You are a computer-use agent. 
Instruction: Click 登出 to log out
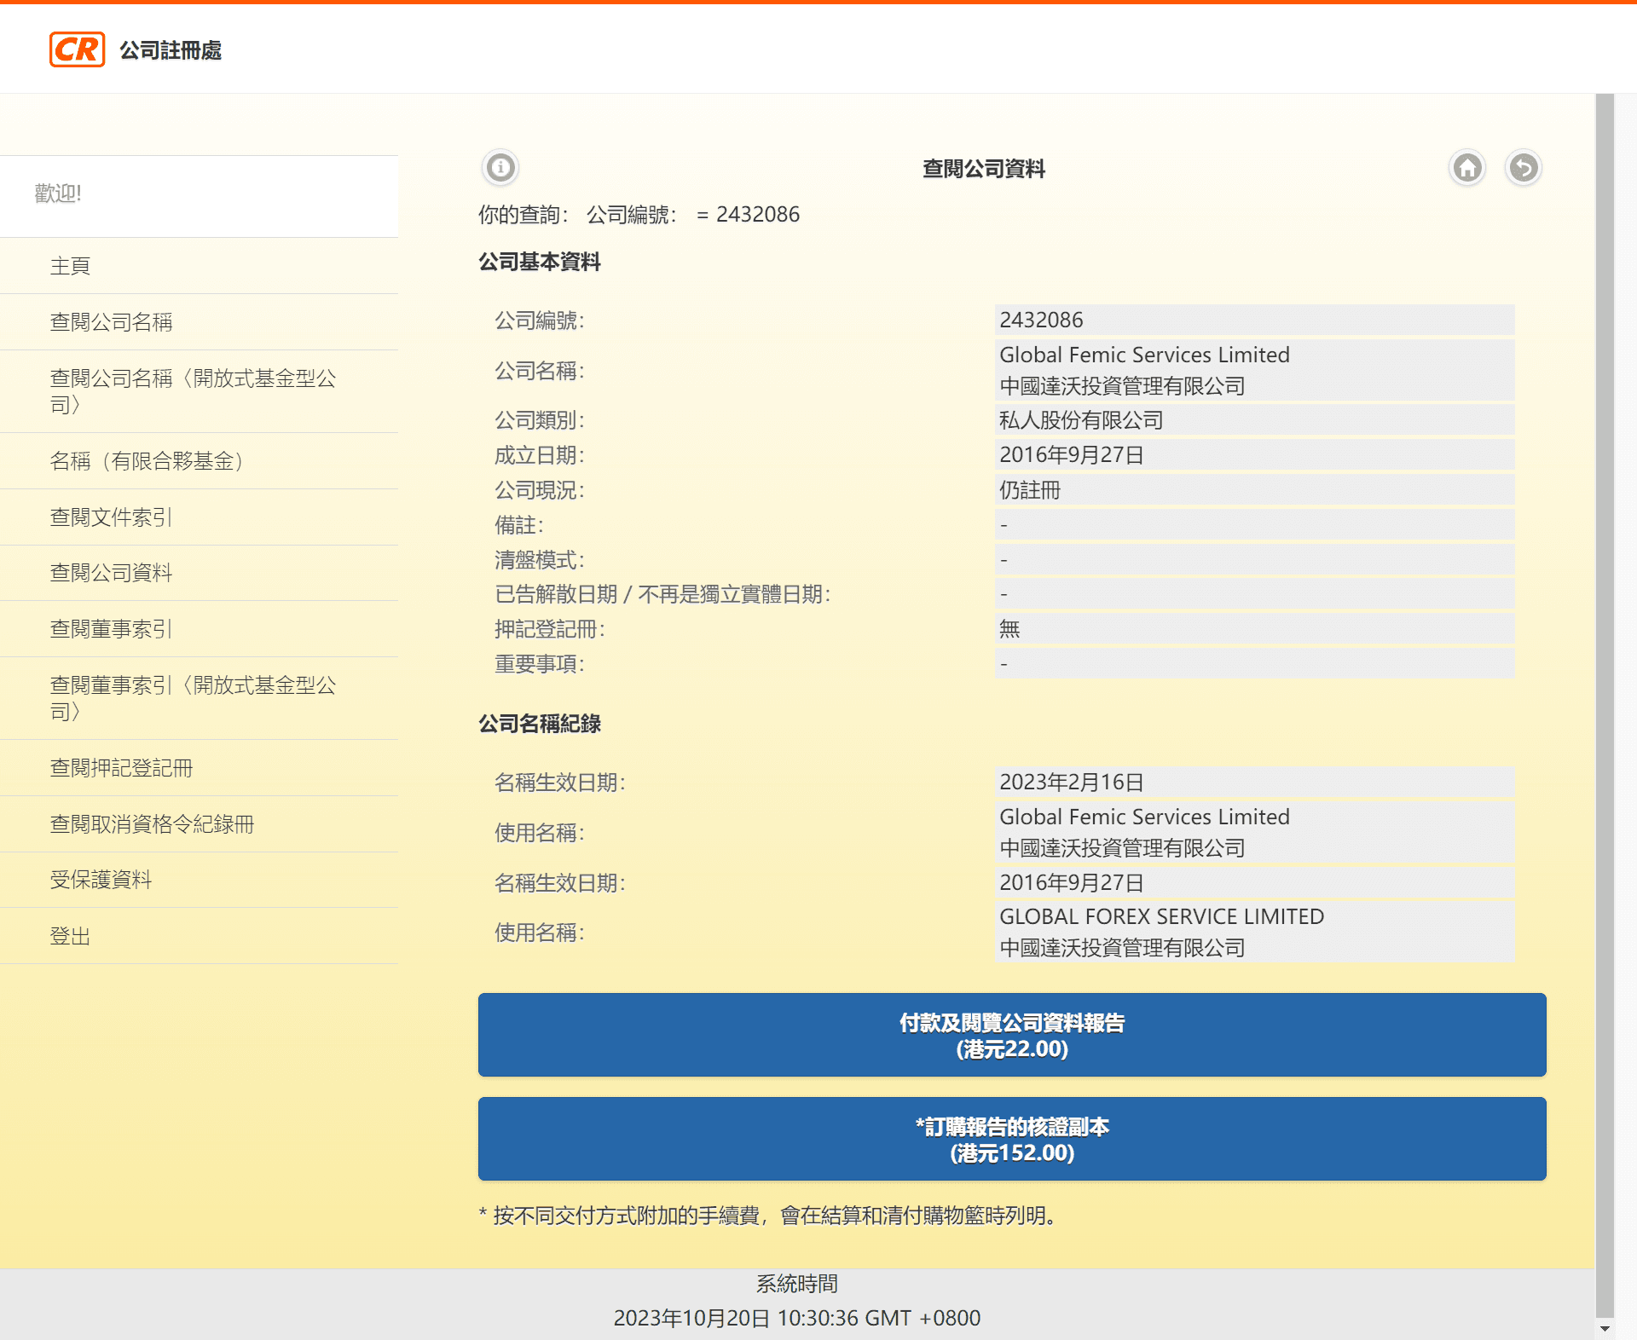coord(199,936)
